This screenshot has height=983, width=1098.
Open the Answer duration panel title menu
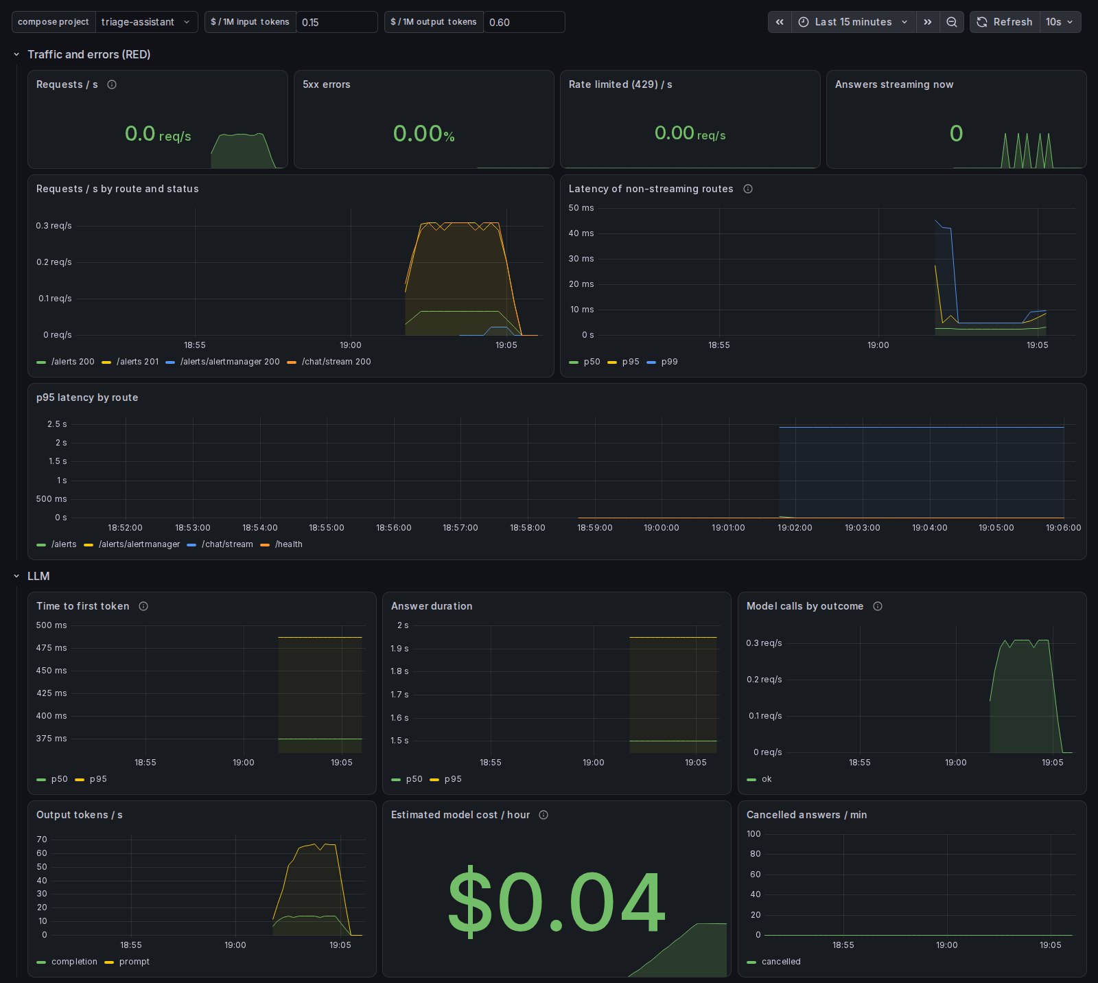coord(432,606)
